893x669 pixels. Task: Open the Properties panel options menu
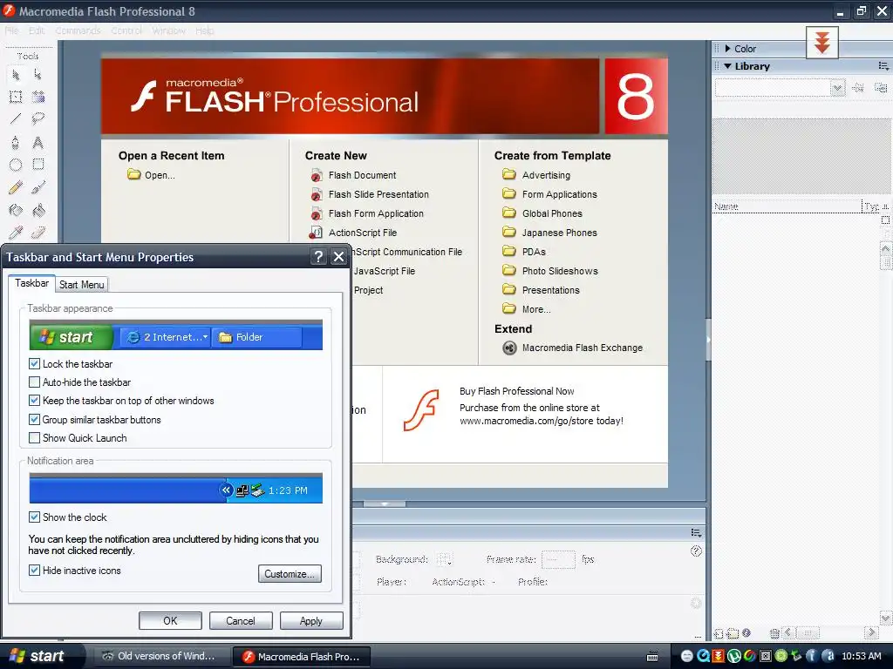click(x=696, y=532)
